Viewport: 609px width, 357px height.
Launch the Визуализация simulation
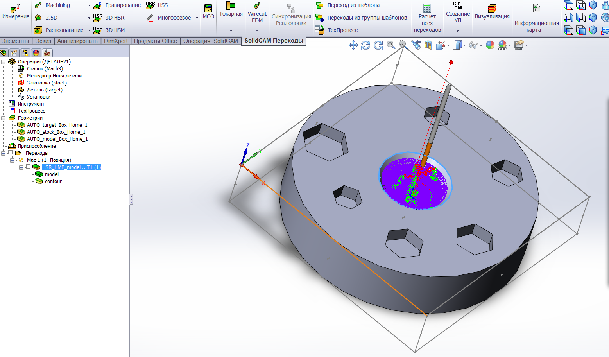tap(492, 12)
